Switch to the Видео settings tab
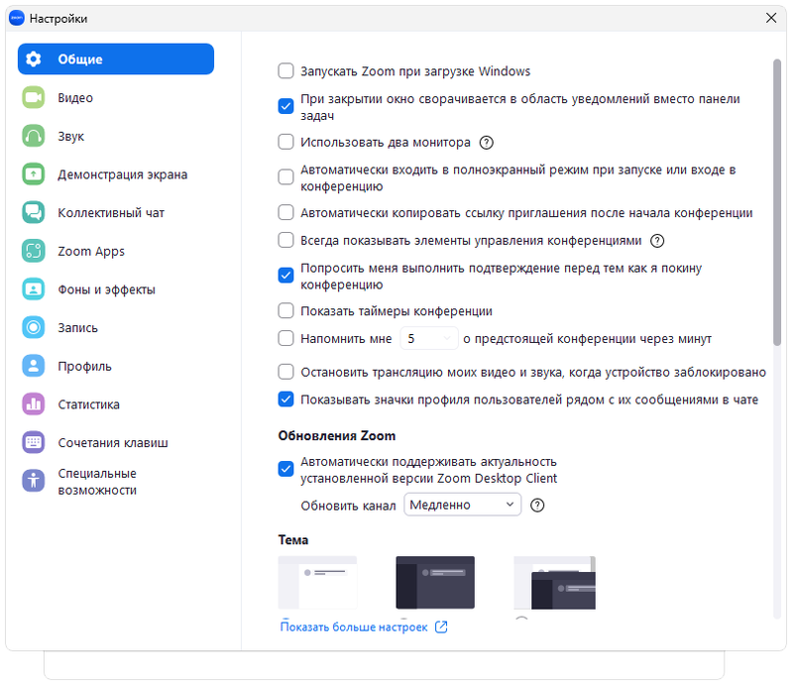793x686 pixels. click(x=116, y=97)
